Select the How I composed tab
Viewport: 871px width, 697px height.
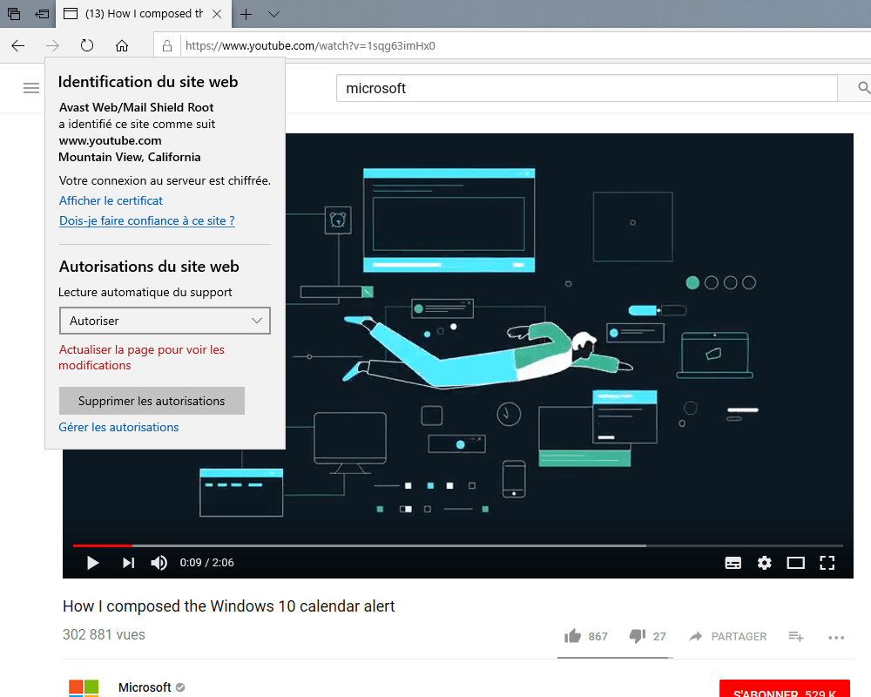tap(144, 14)
